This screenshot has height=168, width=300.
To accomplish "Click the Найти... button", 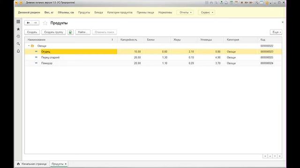I will point(82,32).
